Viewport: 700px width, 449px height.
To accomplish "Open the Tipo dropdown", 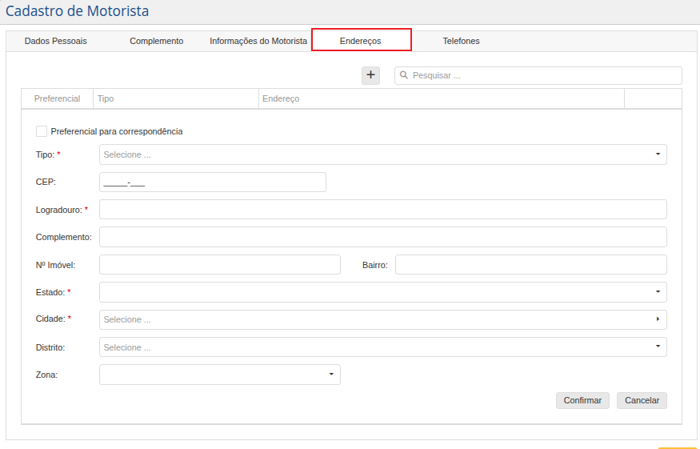I will point(382,154).
